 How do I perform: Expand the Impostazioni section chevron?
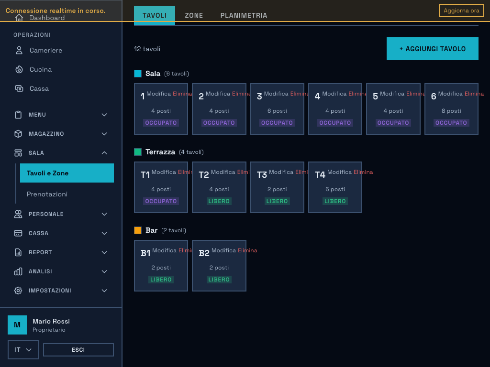[104, 291]
